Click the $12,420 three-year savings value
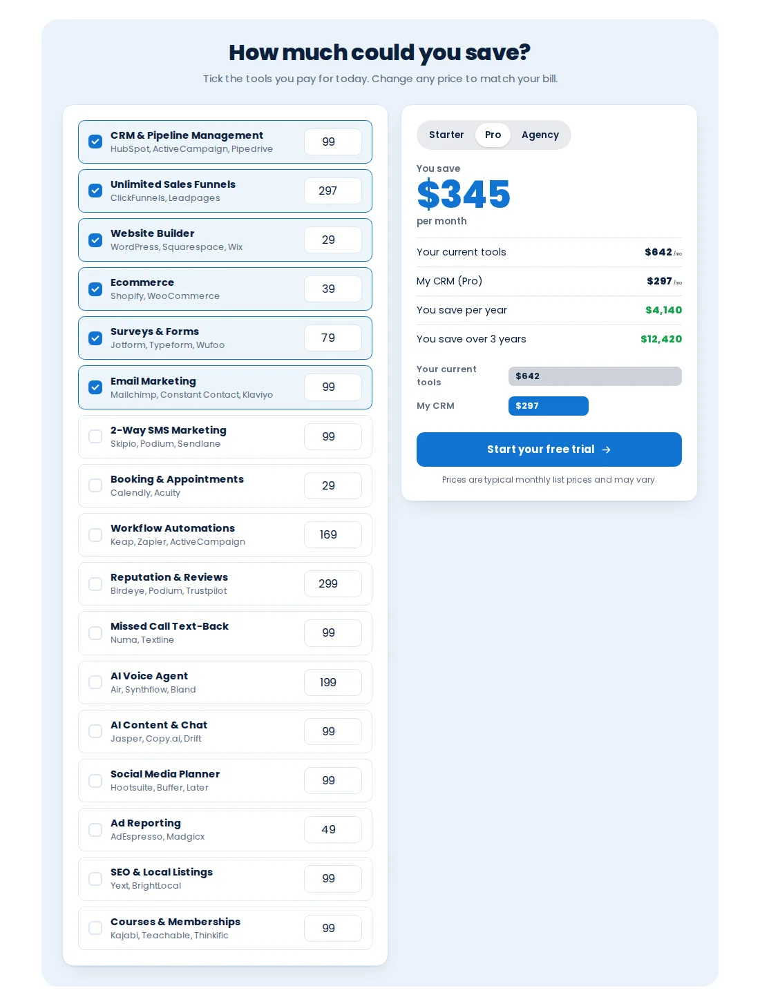Viewport: 760px width, 1006px height. click(661, 339)
